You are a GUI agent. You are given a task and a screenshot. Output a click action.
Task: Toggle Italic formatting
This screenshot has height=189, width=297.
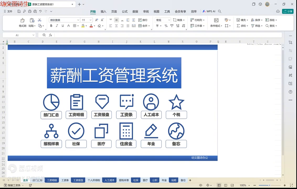click(x=57, y=26)
